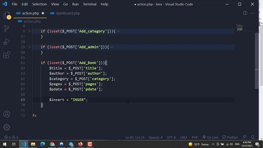Open File Explorer from the taskbar

[x=33, y=144]
